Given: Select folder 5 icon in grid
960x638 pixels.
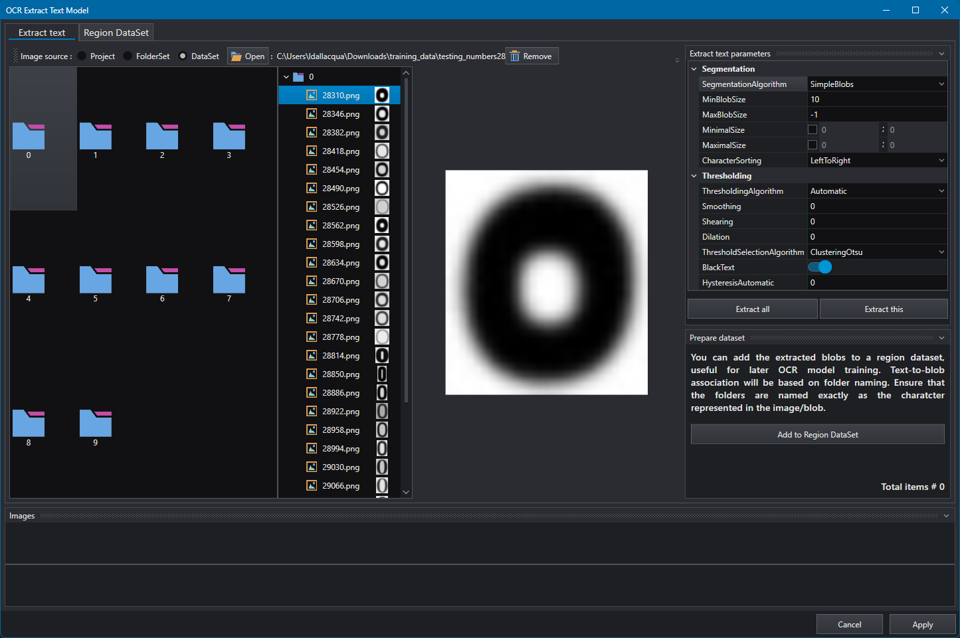Looking at the screenshot, I should (x=96, y=279).
